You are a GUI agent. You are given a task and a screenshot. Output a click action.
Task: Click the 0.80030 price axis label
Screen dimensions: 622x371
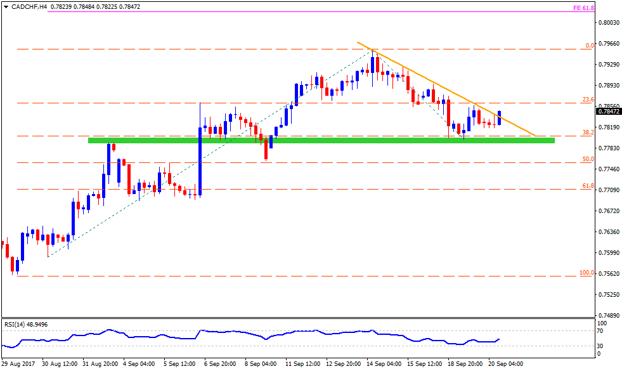click(x=609, y=23)
